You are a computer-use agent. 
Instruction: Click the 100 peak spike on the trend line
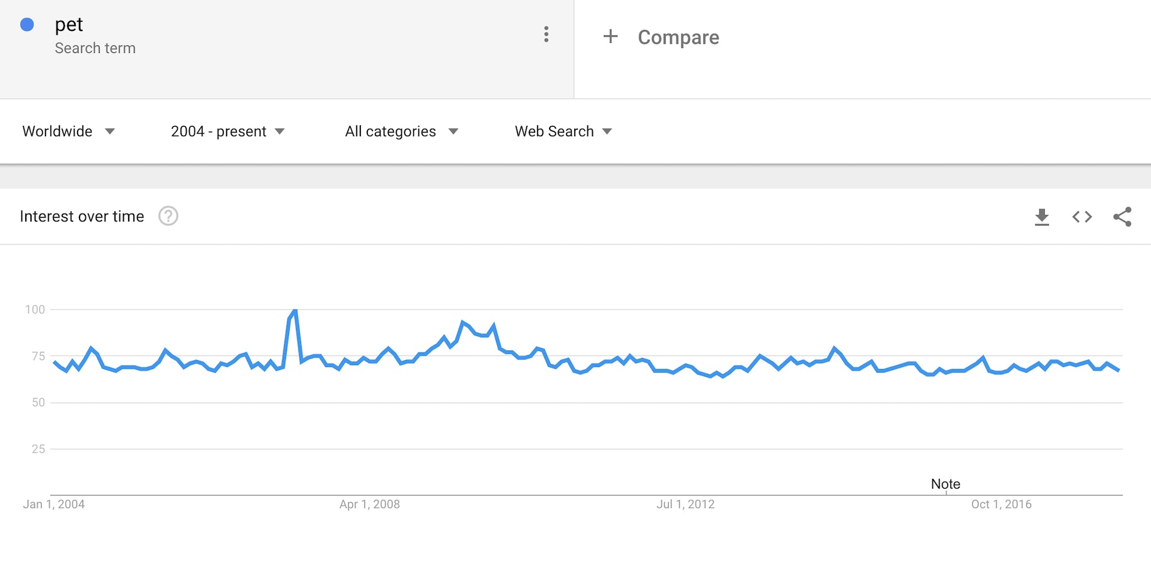294,310
